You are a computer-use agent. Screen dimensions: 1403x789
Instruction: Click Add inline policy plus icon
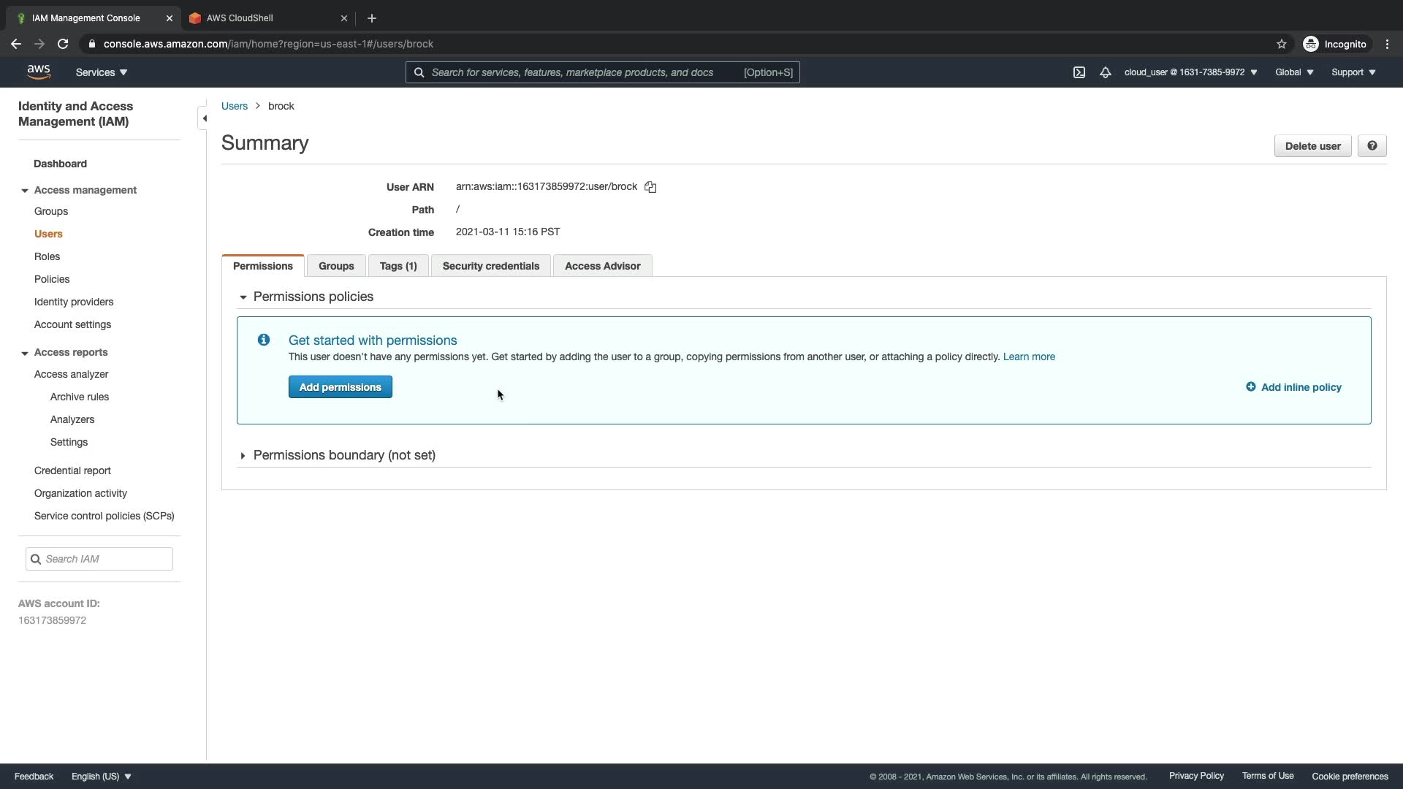click(1250, 387)
